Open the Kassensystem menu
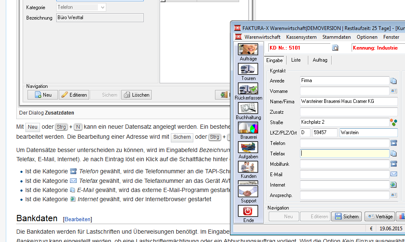This screenshot has width=405, height=242. [x=301, y=37]
